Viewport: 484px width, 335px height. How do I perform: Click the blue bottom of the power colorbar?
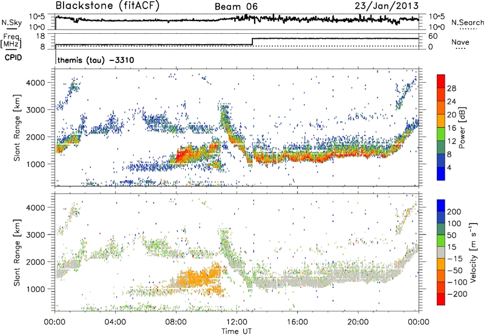[x=441, y=174]
